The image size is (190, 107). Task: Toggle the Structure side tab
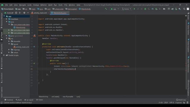pos(1,78)
